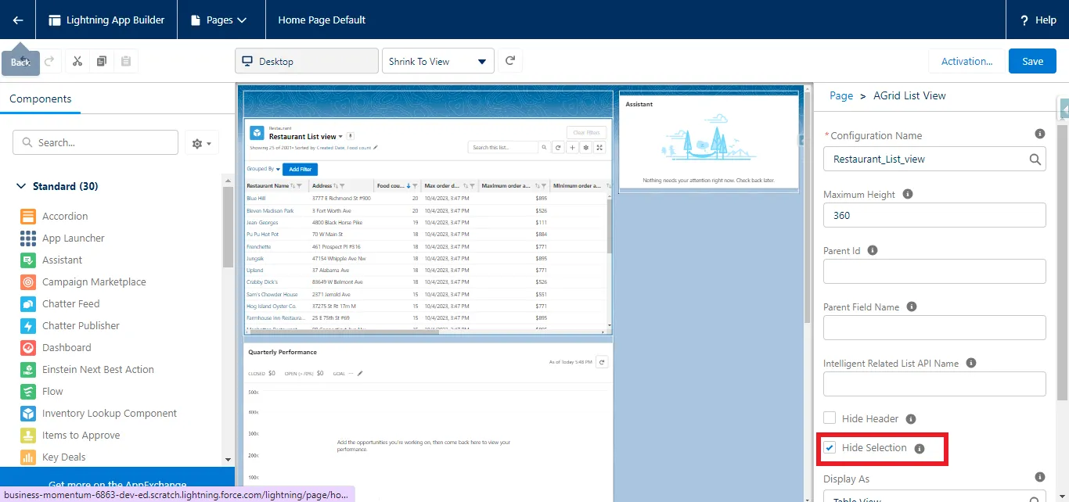Collapse the properties panel with side arrow
Image resolution: width=1069 pixels, height=502 pixels.
[1064, 110]
